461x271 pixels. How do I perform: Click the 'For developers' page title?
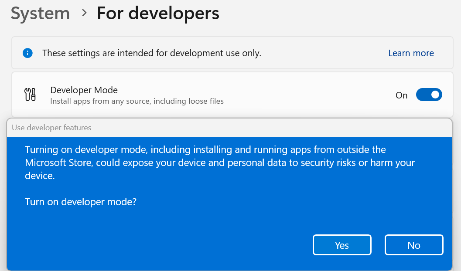pyautogui.click(x=158, y=14)
